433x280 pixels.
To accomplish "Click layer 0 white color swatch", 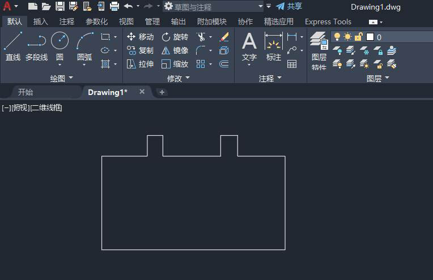I will pyautogui.click(x=370, y=37).
